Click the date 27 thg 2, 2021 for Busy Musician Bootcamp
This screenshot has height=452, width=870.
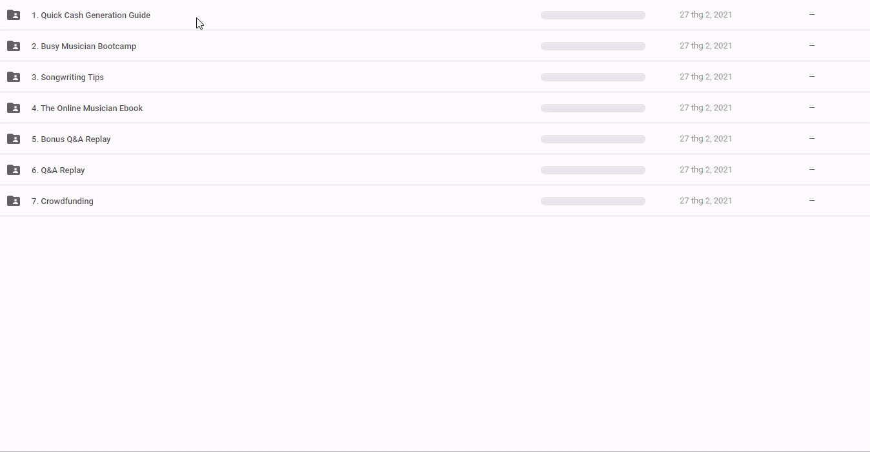(x=705, y=46)
